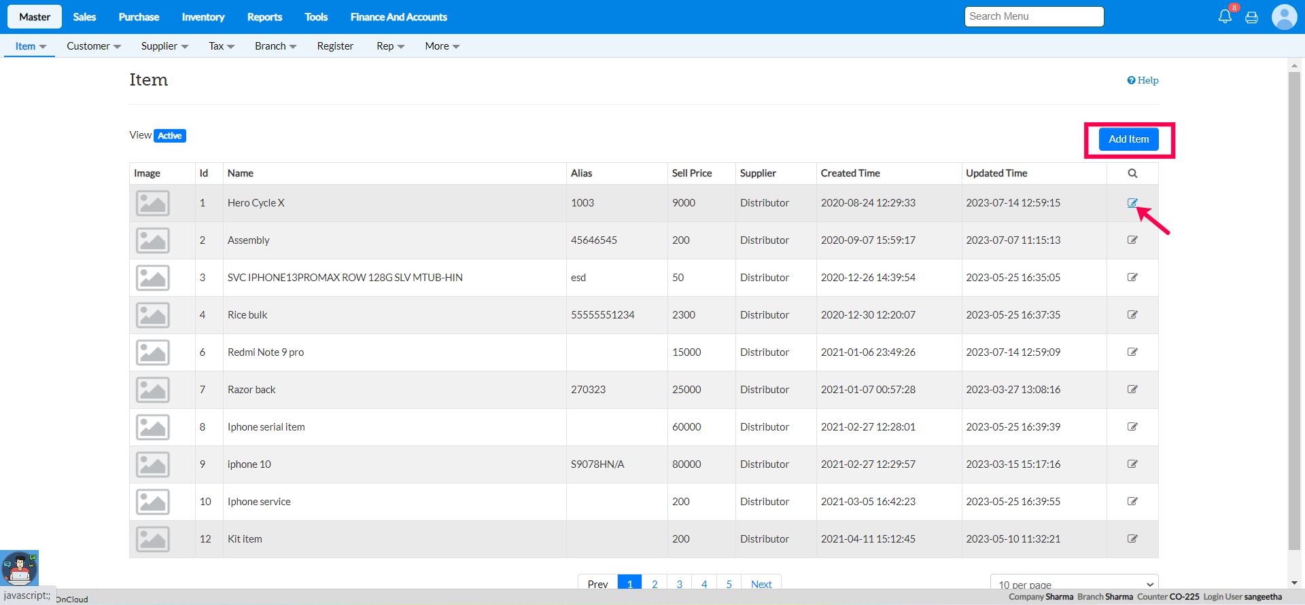Open the support chat assistant icon

(20, 568)
